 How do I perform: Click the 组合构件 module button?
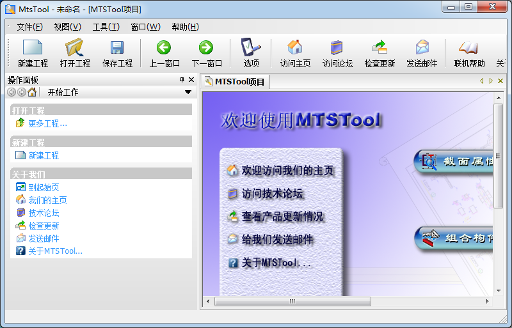pyautogui.click(x=454, y=238)
